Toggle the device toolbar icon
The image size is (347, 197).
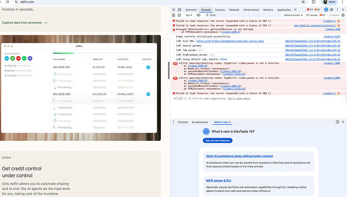coord(180,10)
